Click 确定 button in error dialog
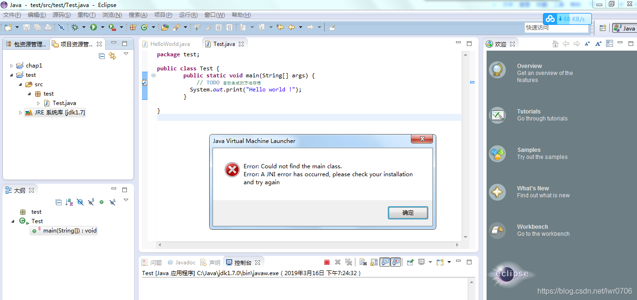 click(408, 213)
